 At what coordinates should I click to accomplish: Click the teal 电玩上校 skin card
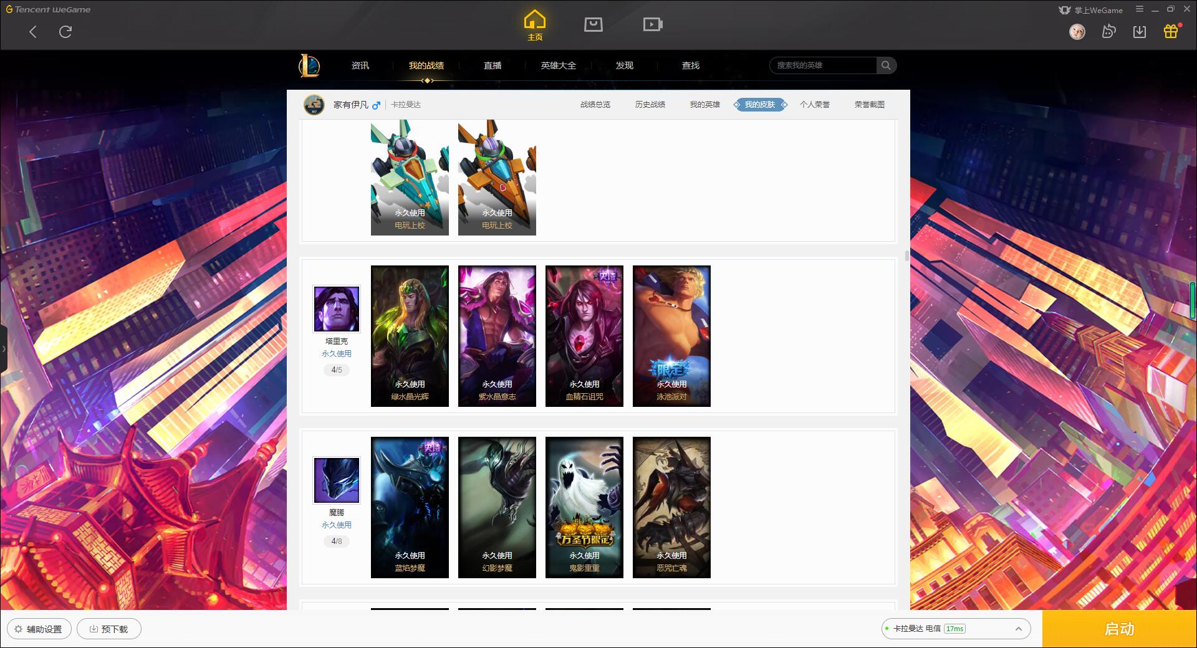click(x=410, y=178)
